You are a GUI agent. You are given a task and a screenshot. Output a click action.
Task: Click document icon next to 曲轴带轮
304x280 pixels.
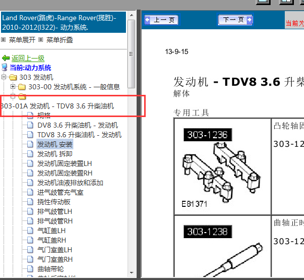(30, 268)
